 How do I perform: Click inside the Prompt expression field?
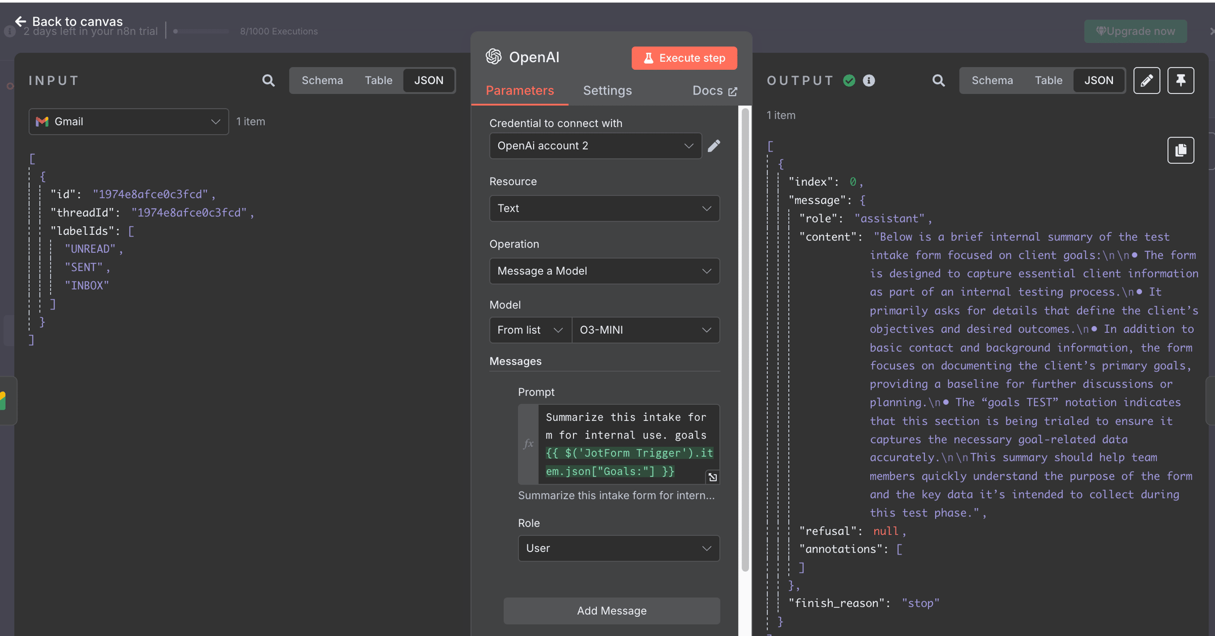pyautogui.click(x=629, y=444)
